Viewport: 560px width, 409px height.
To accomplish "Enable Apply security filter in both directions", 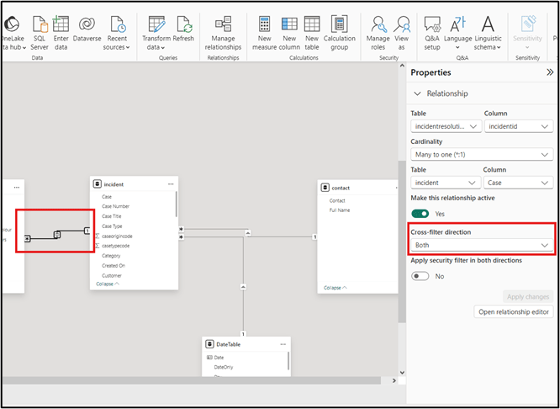I will pos(420,276).
